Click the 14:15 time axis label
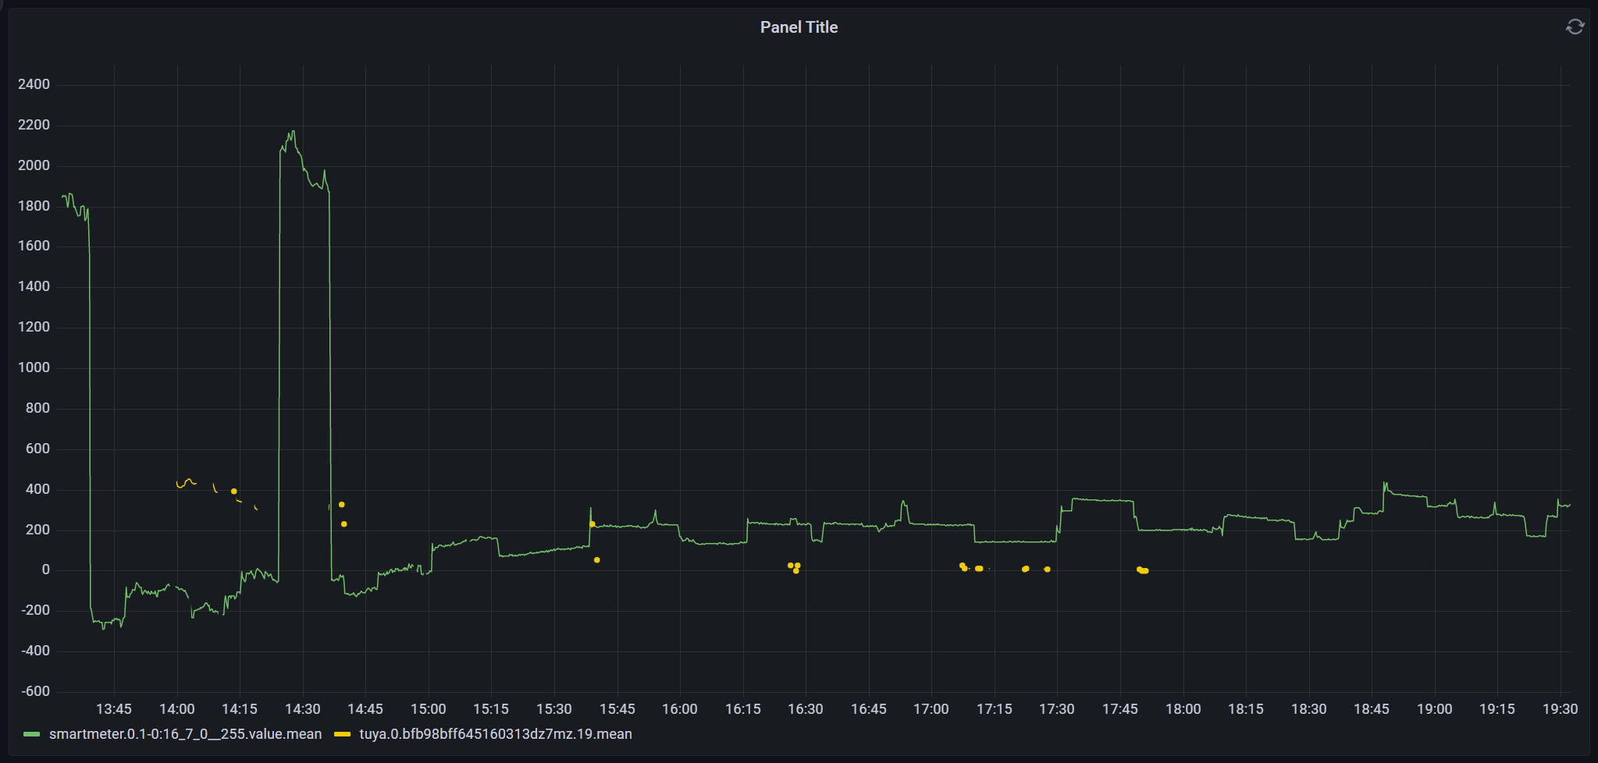This screenshot has width=1598, height=763. point(240,709)
